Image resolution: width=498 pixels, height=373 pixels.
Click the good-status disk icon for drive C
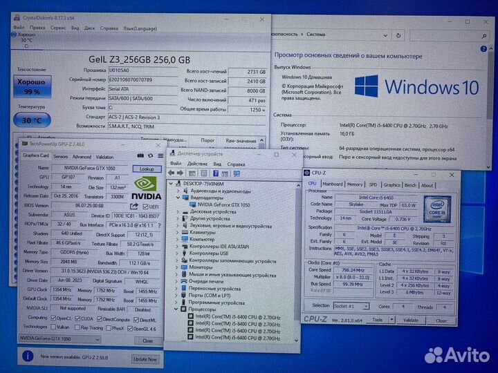pyautogui.click(x=14, y=35)
